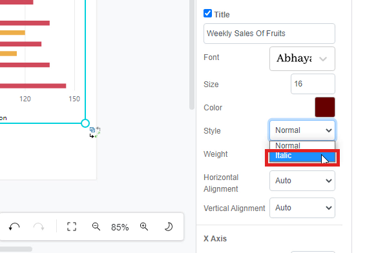Viewport: 387px width, 253px height.
Task: Click the circular resize handle on chart
Action: (x=85, y=123)
